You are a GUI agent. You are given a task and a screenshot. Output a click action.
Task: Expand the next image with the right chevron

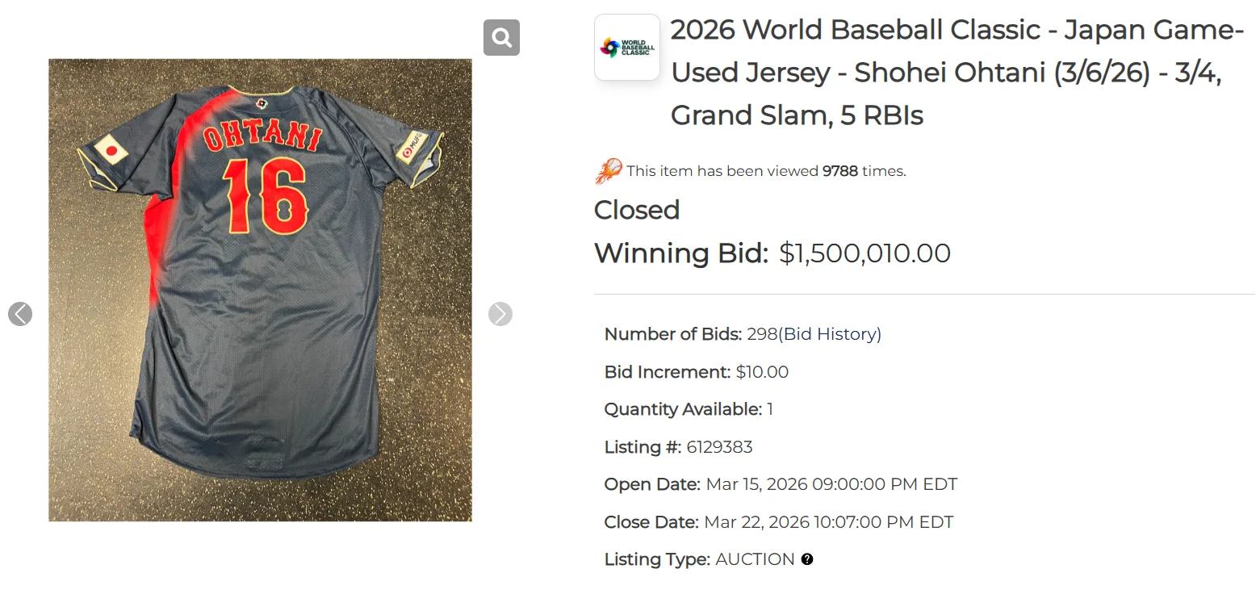500,314
